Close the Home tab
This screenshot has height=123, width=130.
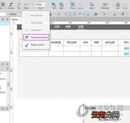point(20,19)
